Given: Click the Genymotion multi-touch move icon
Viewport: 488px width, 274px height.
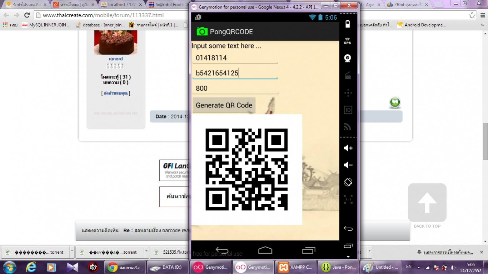Looking at the screenshot, I should [x=348, y=93].
